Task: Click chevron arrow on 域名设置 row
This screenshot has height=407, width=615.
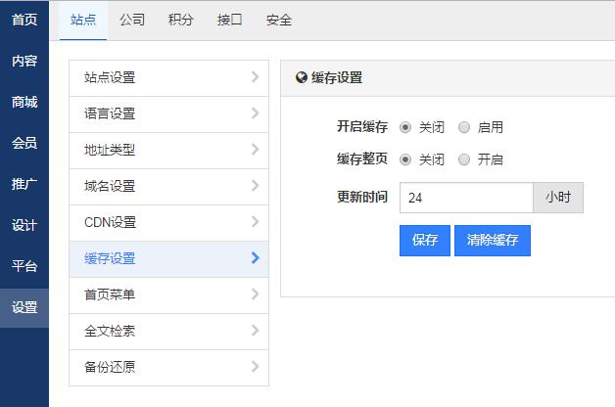Action: coord(255,186)
